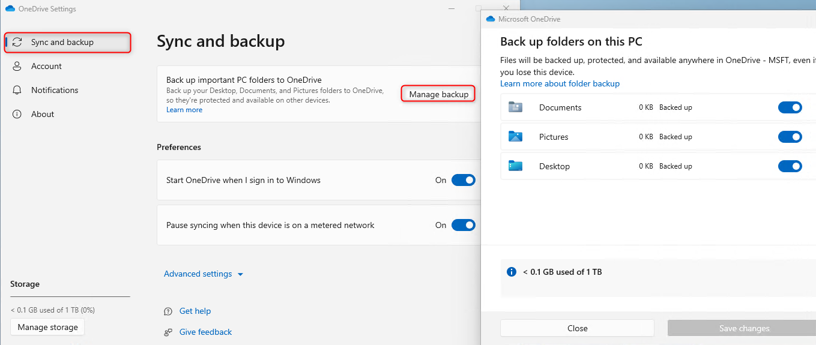Image resolution: width=816 pixels, height=345 pixels.
Task: Click the Pictures folder name
Action: tap(554, 137)
